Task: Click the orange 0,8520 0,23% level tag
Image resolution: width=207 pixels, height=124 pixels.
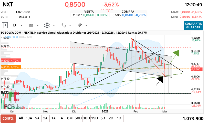Action: [x=11, y=67]
